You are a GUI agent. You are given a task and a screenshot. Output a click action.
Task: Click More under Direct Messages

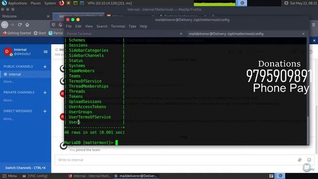[x=8, y=119]
